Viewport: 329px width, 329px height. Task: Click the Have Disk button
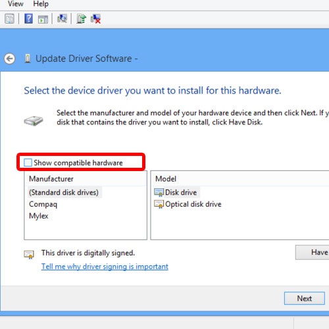(x=313, y=253)
